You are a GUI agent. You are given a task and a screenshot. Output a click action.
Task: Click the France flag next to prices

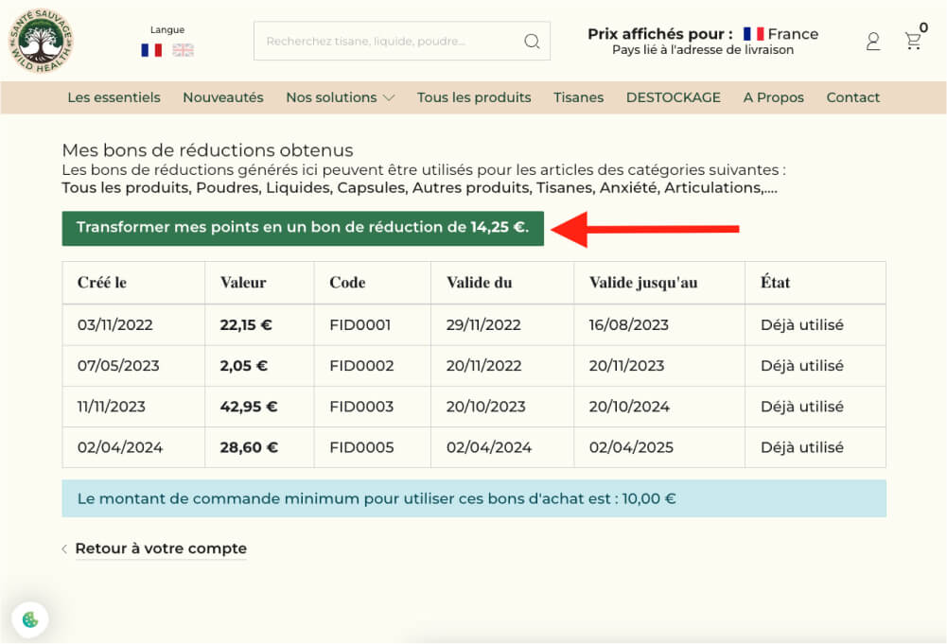754,34
